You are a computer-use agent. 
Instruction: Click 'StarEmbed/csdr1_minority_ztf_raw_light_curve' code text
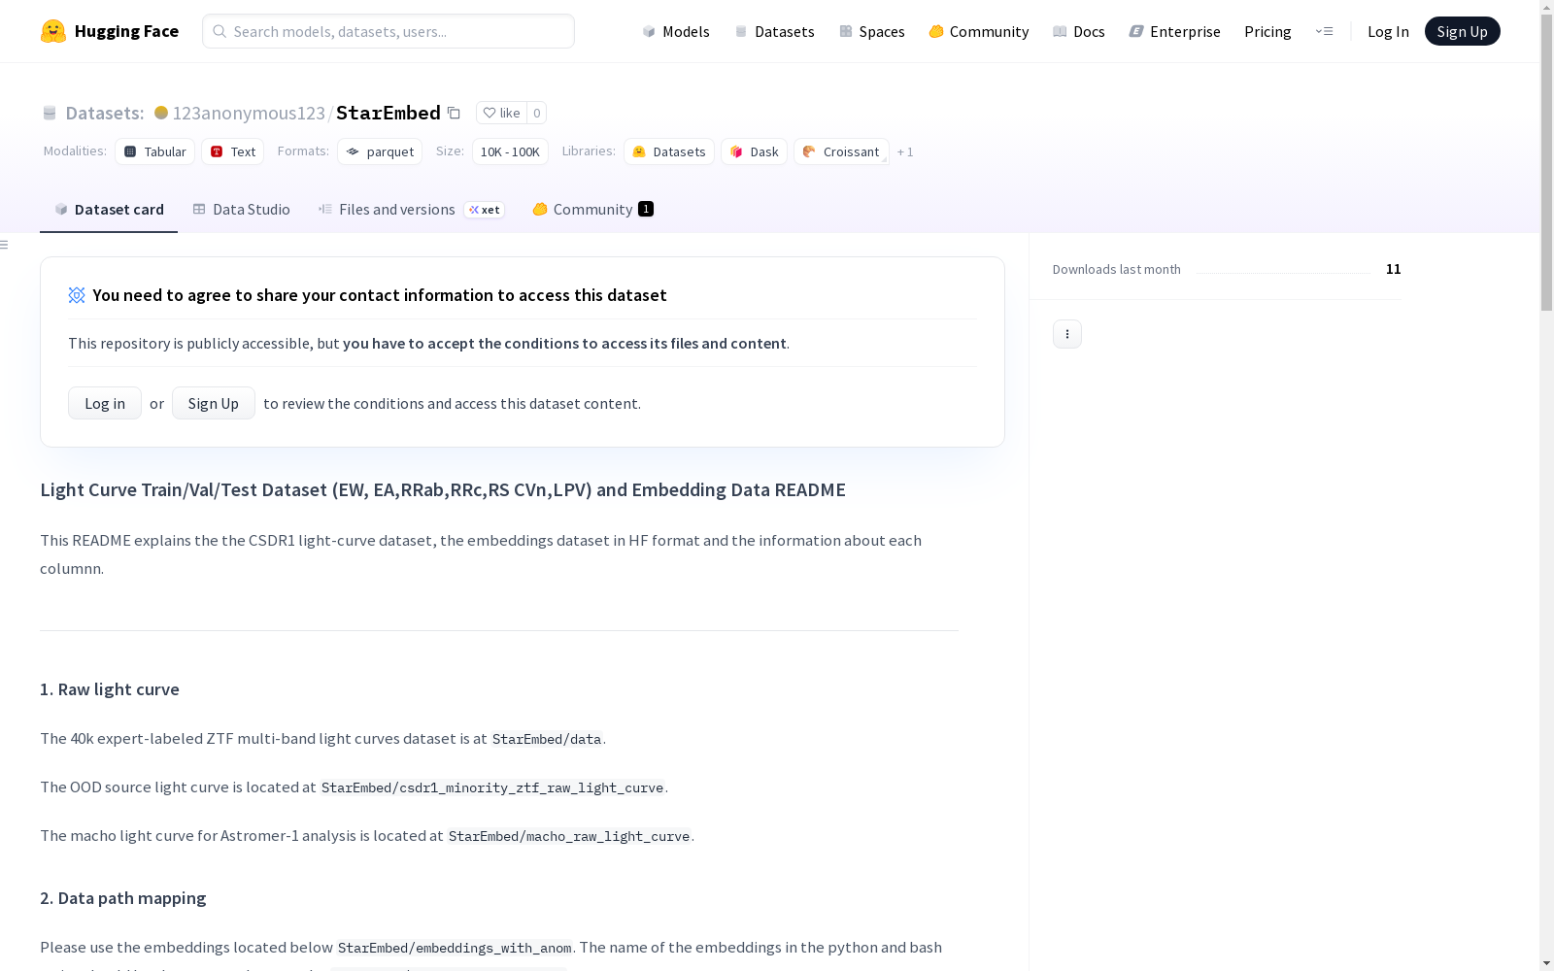click(492, 787)
